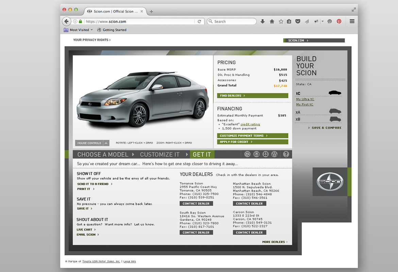Click the green padlock security icon

81,21
